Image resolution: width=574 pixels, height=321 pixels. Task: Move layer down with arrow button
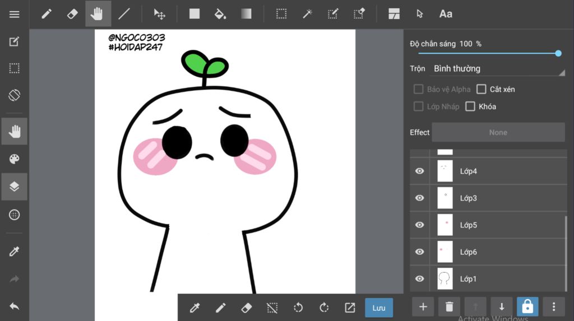[502, 307]
